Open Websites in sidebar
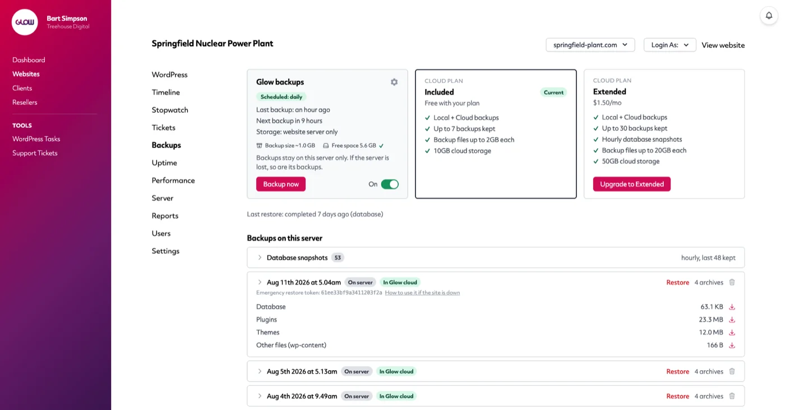 coord(26,74)
